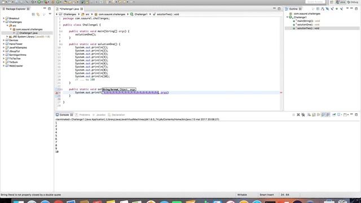Viewport: 361px width, 203px height.
Task: Toggle Hide Local Types in Outline
Action: (341, 9)
